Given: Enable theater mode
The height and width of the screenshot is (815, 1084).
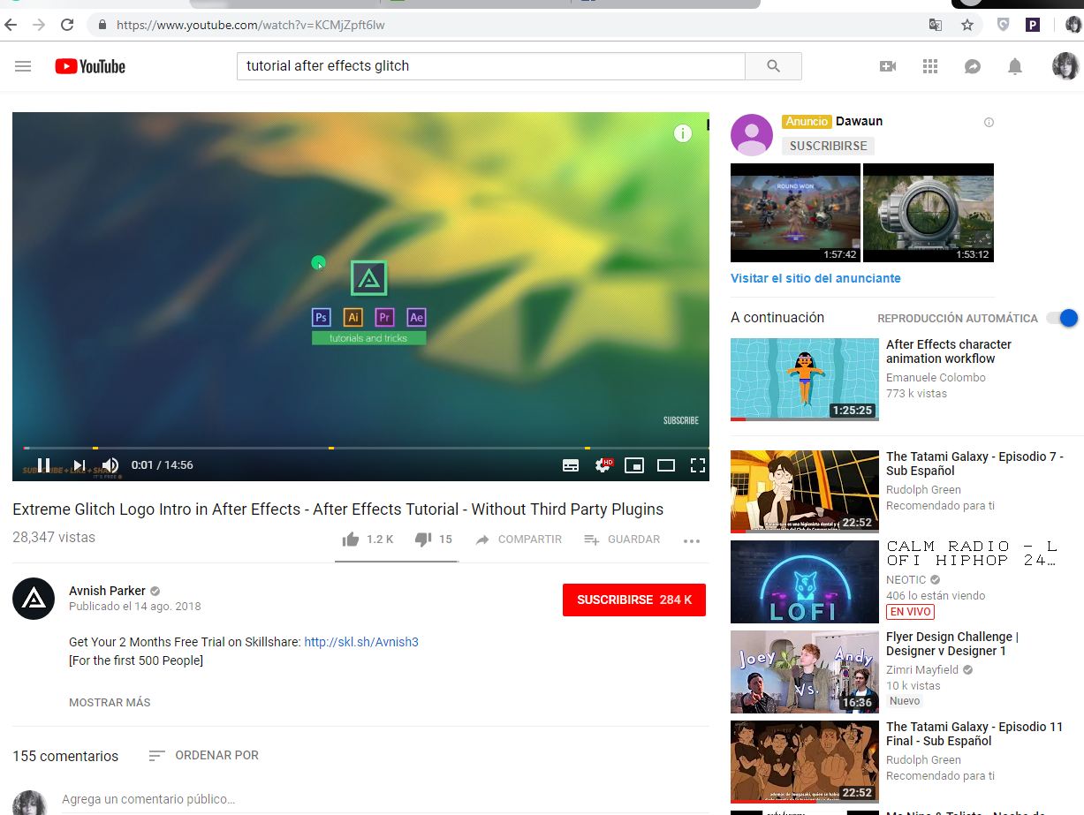Looking at the screenshot, I should [x=666, y=465].
